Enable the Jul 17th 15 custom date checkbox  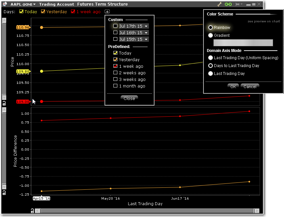tap(115, 26)
